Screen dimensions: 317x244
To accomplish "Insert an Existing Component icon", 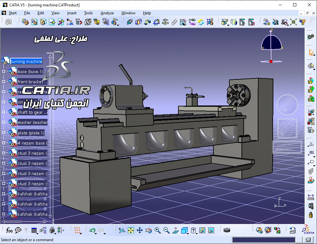I will (52, 22).
